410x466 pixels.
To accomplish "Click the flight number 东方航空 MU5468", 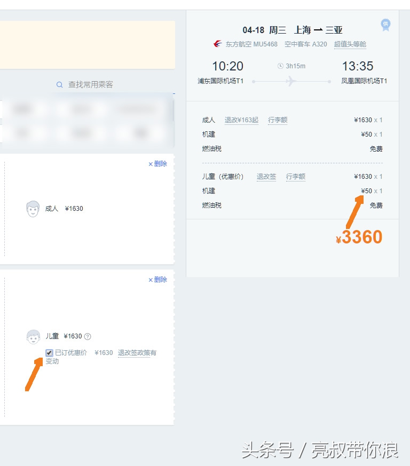I will [x=251, y=44].
